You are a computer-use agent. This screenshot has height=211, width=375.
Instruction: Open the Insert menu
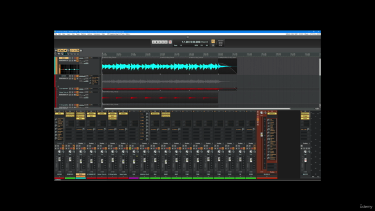click(69, 34)
